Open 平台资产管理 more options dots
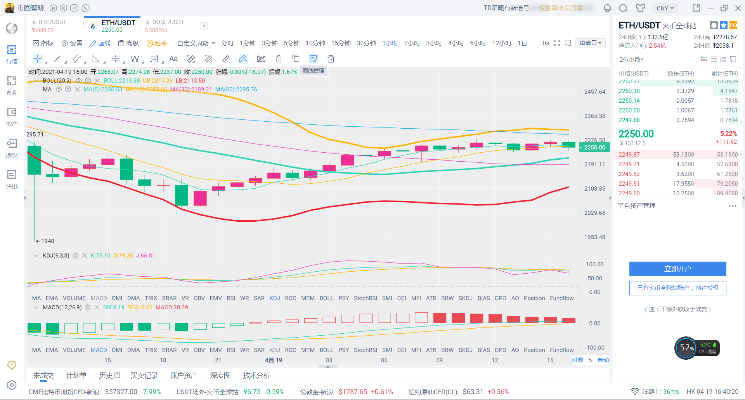 click(732, 206)
